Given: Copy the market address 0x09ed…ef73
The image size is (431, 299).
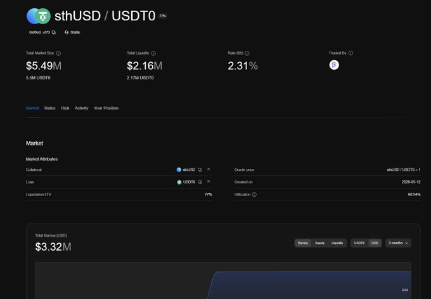Looking at the screenshot, I should 54,32.
